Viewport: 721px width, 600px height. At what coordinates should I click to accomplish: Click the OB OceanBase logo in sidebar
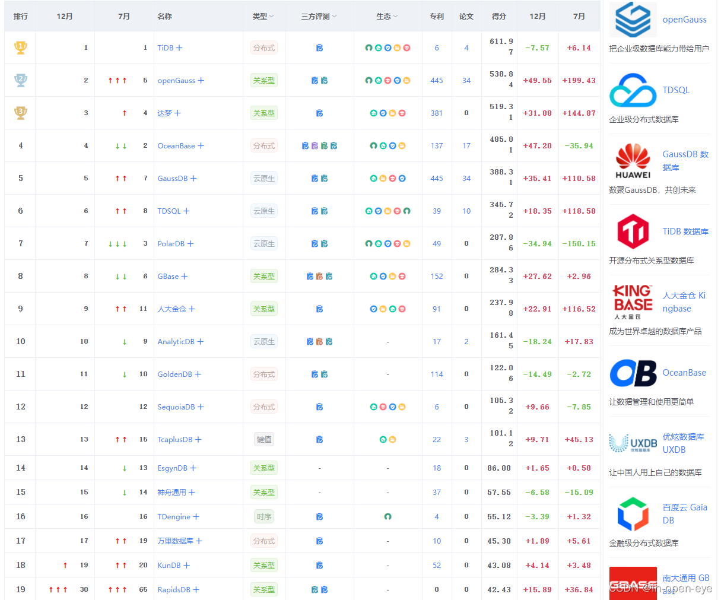coord(633,373)
